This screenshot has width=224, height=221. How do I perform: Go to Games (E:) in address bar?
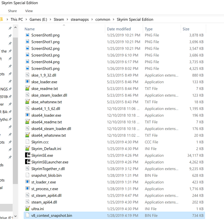point(38,19)
